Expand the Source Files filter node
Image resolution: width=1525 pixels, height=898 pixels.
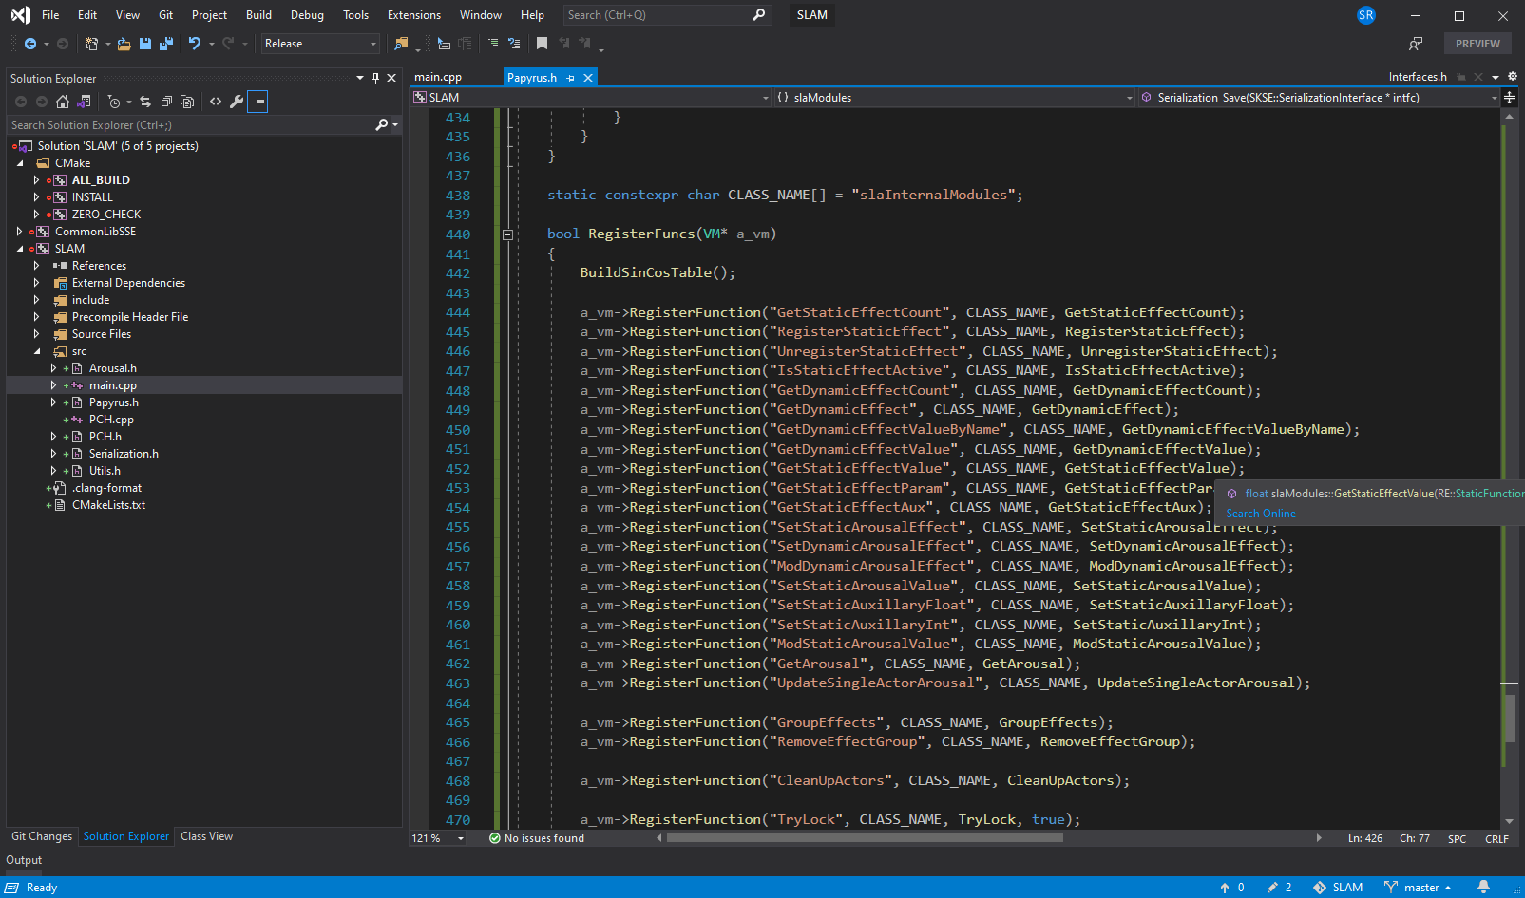(x=36, y=334)
